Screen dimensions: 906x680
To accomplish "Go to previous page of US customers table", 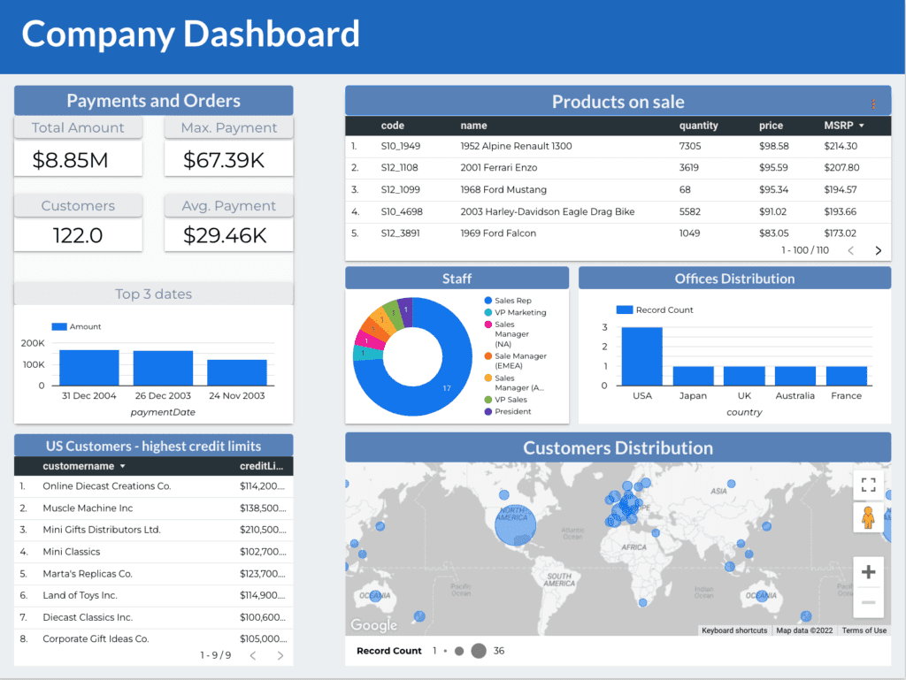I will coord(253,656).
